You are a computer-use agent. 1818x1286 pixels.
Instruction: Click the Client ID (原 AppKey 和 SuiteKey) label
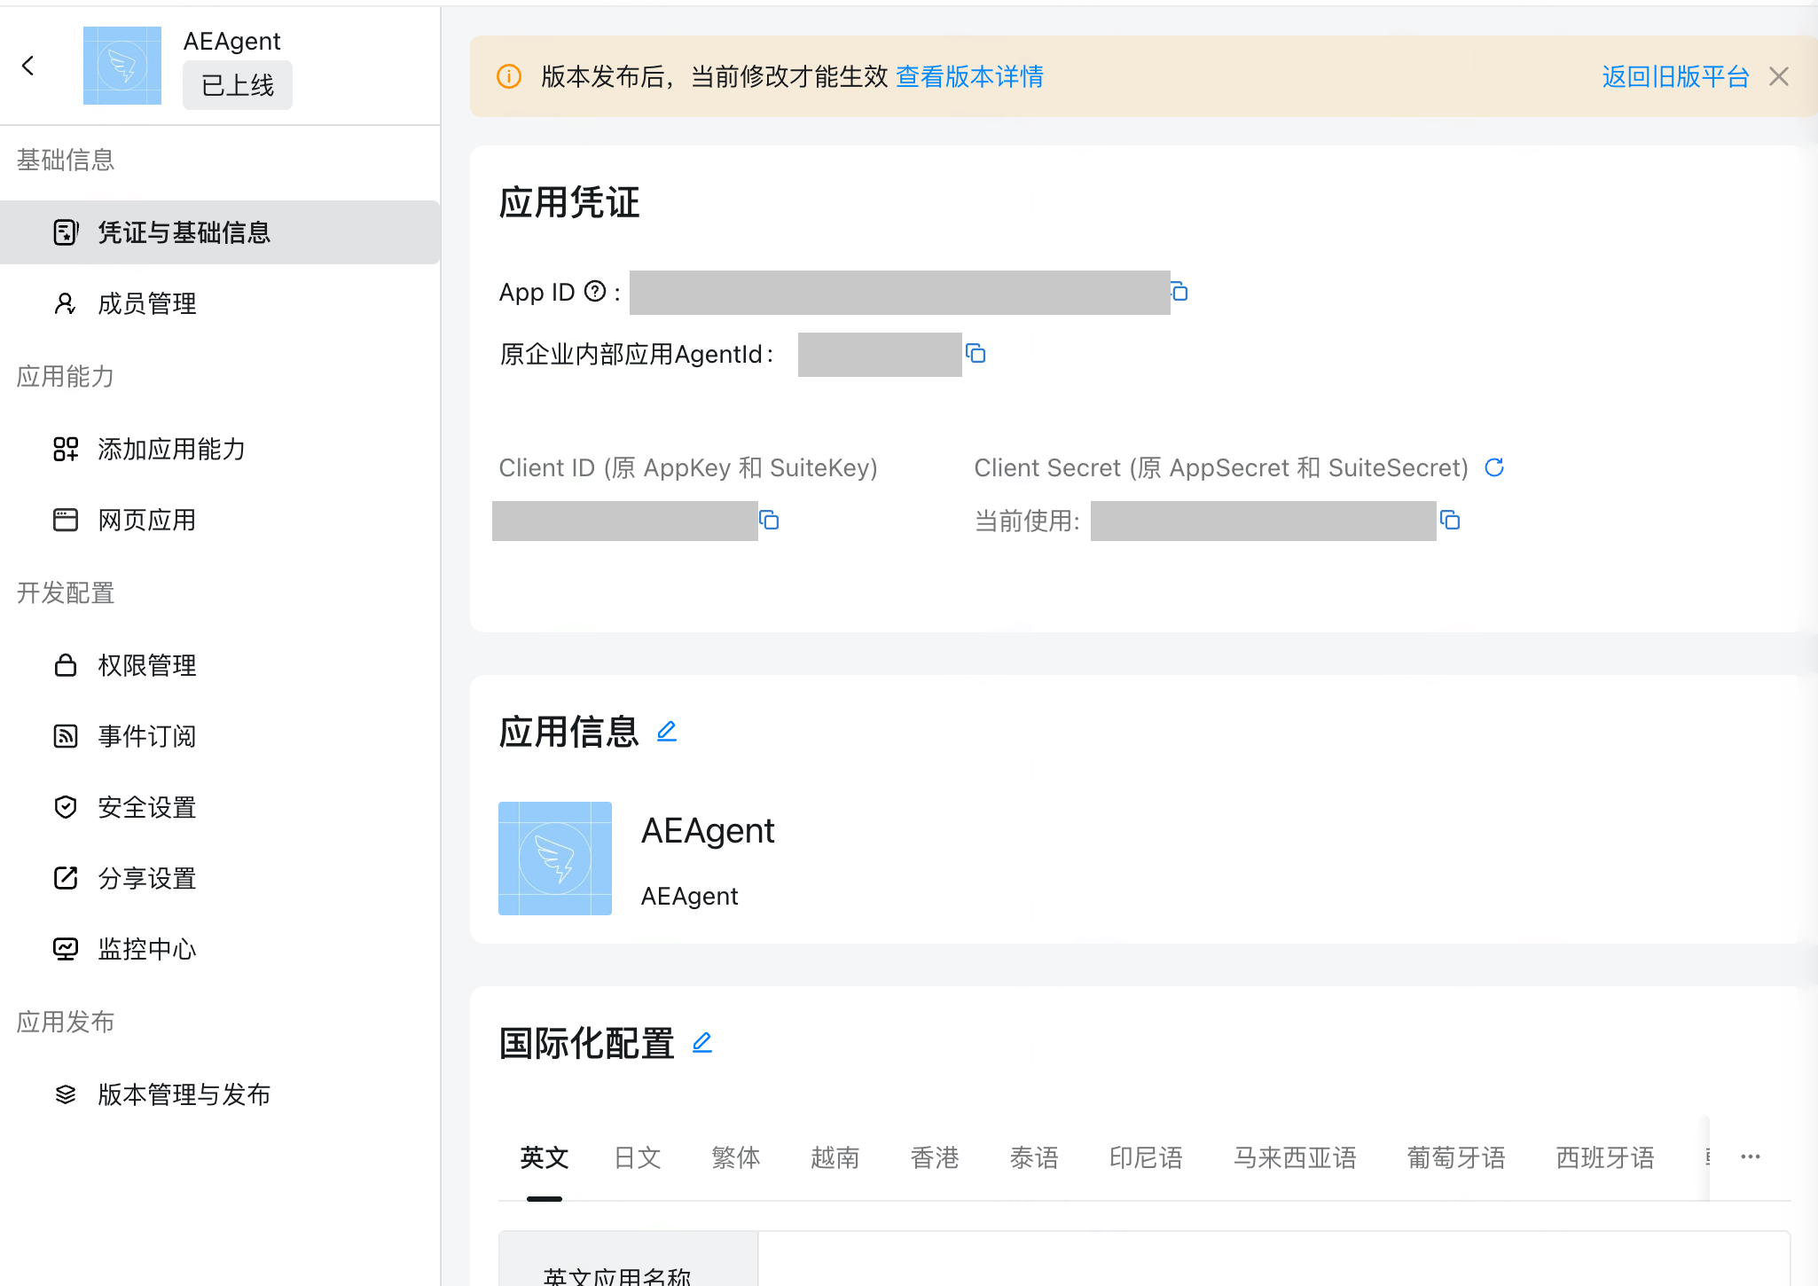click(x=688, y=467)
